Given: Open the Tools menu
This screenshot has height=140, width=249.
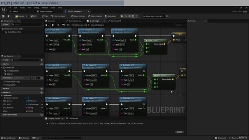Looking at the screenshot, I should click(53, 8).
